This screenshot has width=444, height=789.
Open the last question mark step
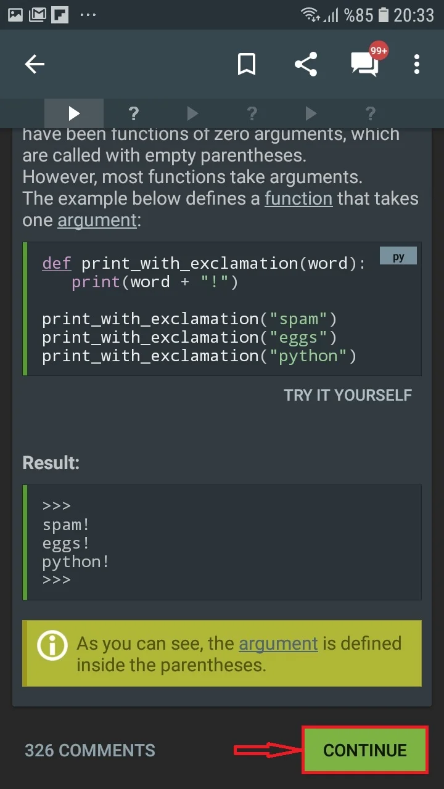coord(370,113)
